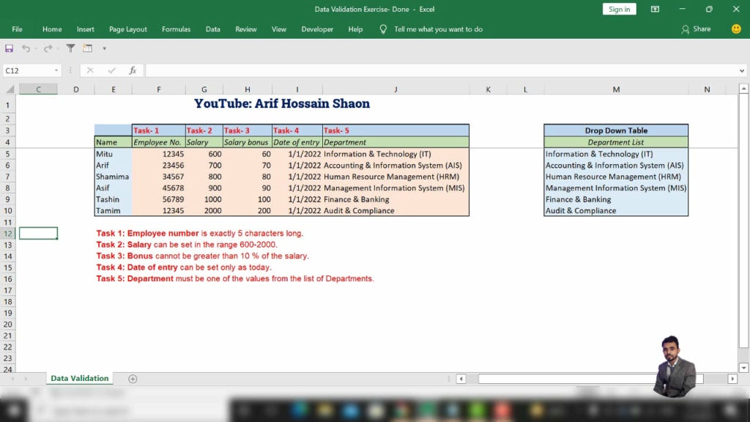Click the Task- 1 header cell
Screen dimensions: 750x422
point(159,130)
